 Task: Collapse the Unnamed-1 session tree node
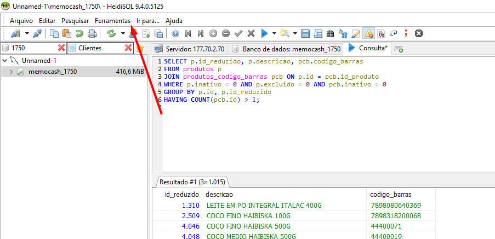pyautogui.click(x=5, y=61)
